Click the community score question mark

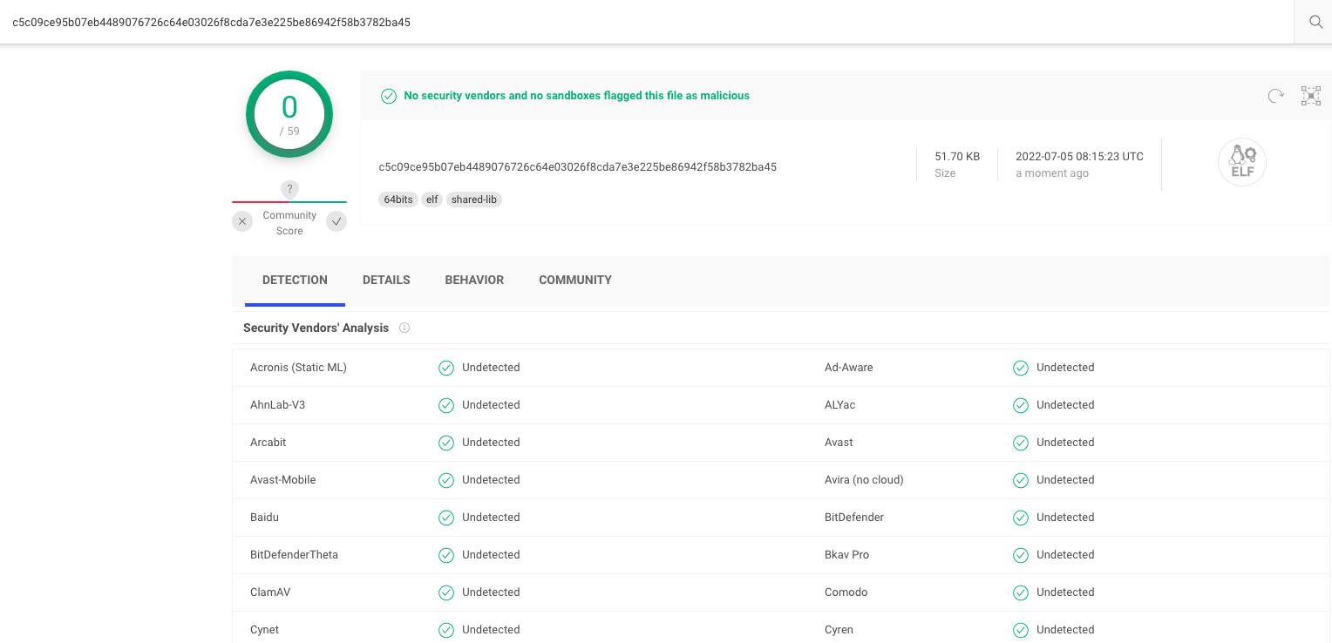tap(290, 189)
